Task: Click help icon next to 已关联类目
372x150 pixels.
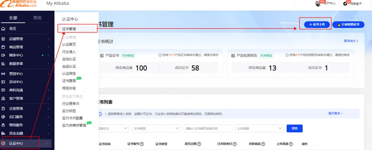Action: tap(235, 144)
